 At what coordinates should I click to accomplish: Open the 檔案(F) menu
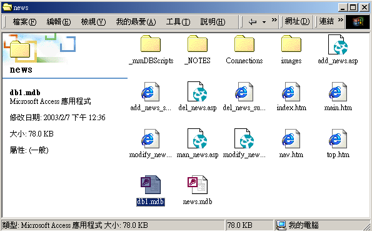[24, 22]
